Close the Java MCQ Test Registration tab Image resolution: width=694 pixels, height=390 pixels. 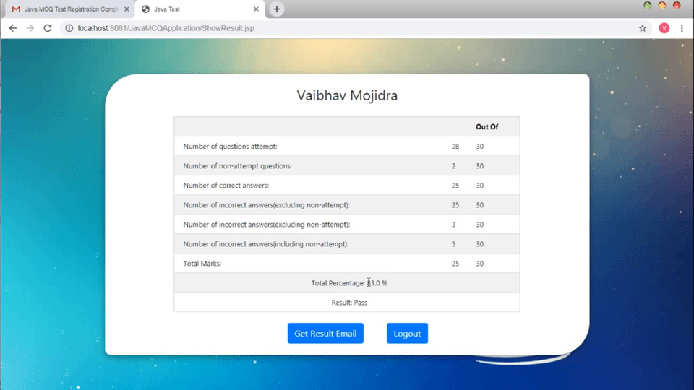click(x=127, y=9)
